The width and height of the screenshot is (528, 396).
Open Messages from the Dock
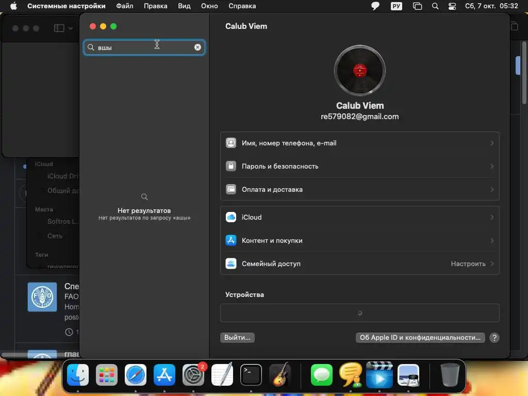pyautogui.click(x=322, y=375)
